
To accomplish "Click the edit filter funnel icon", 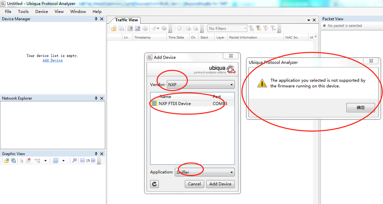I will click(x=266, y=29).
